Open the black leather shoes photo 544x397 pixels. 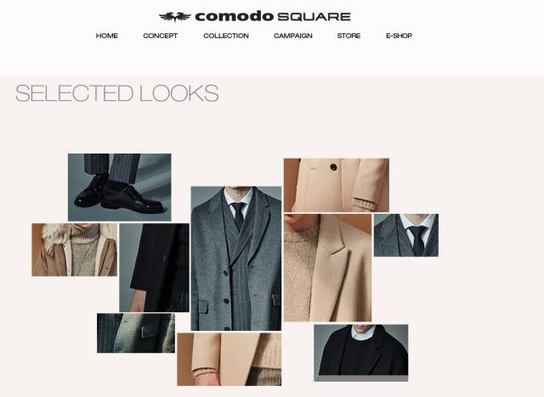(x=119, y=187)
